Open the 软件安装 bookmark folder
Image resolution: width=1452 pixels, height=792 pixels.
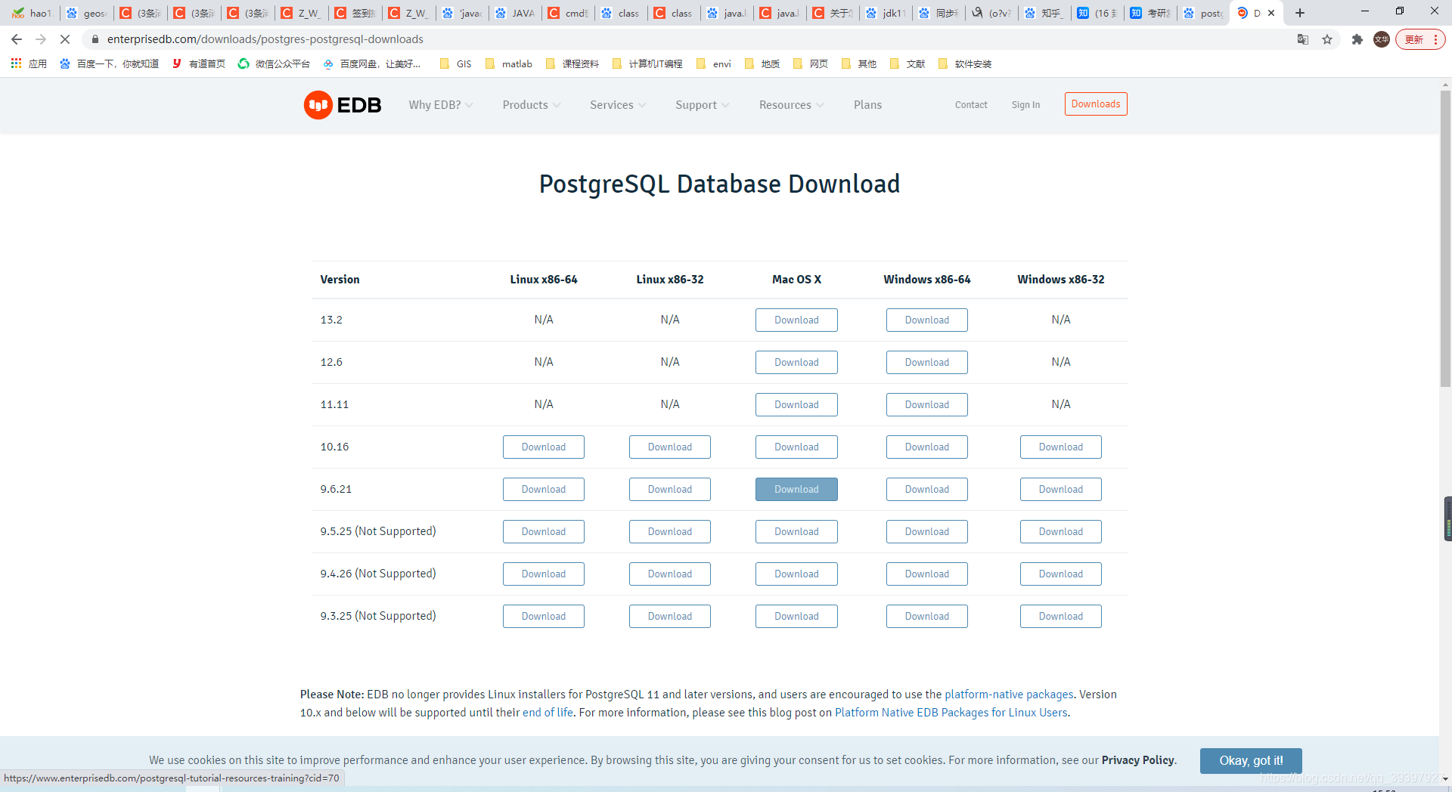click(x=965, y=63)
